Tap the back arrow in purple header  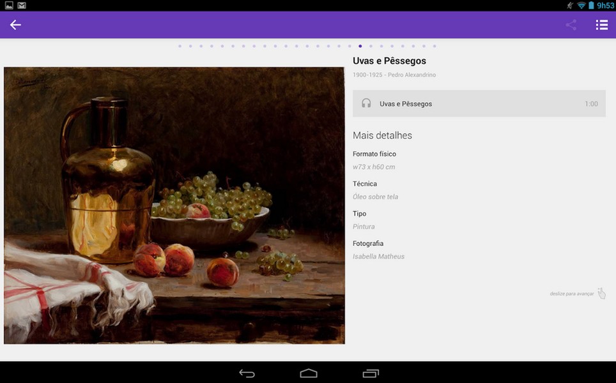point(15,25)
